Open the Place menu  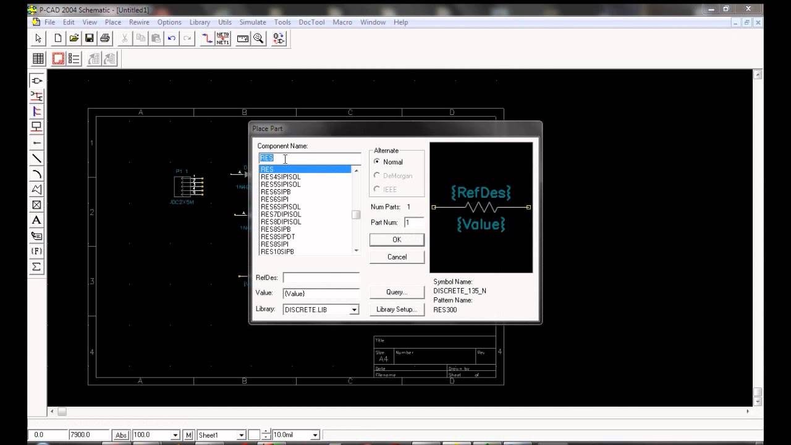[113, 22]
